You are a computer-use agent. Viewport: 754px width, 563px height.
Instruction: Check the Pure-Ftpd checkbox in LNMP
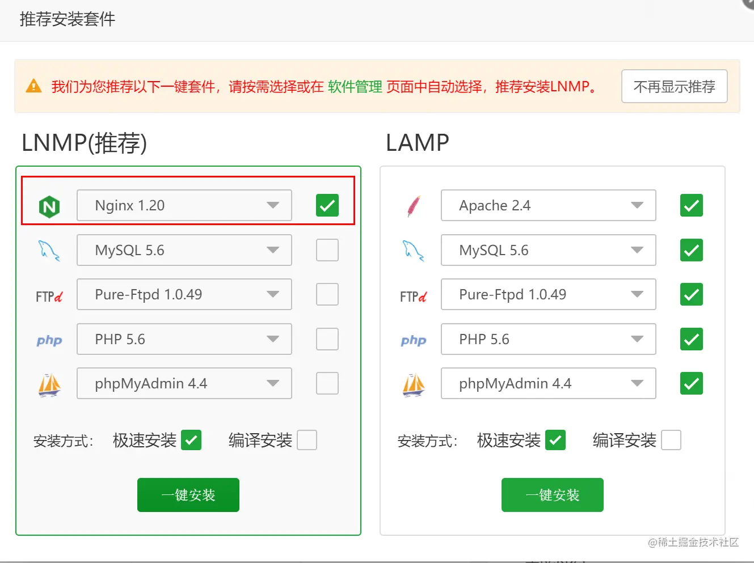(x=327, y=294)
